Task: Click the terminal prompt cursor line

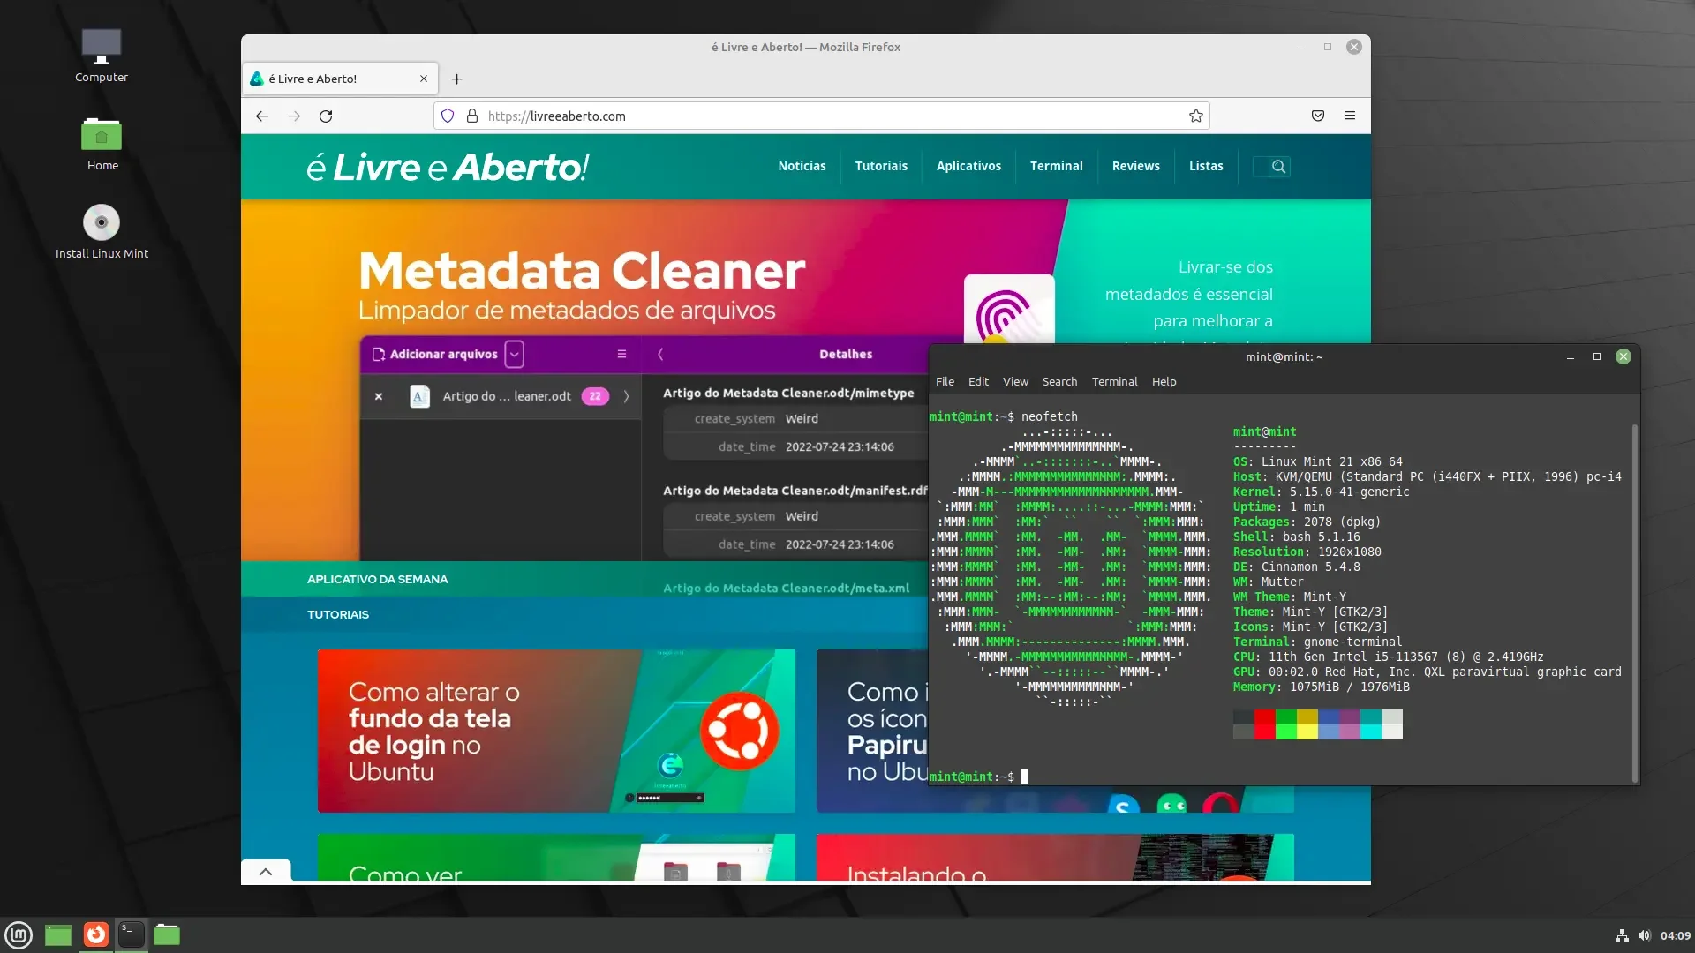Action: click(x=979, y=777)
